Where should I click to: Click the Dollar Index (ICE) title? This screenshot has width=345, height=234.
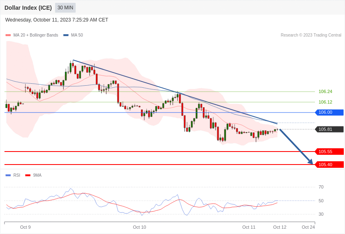pyautogui.click(x=28, y=8)
